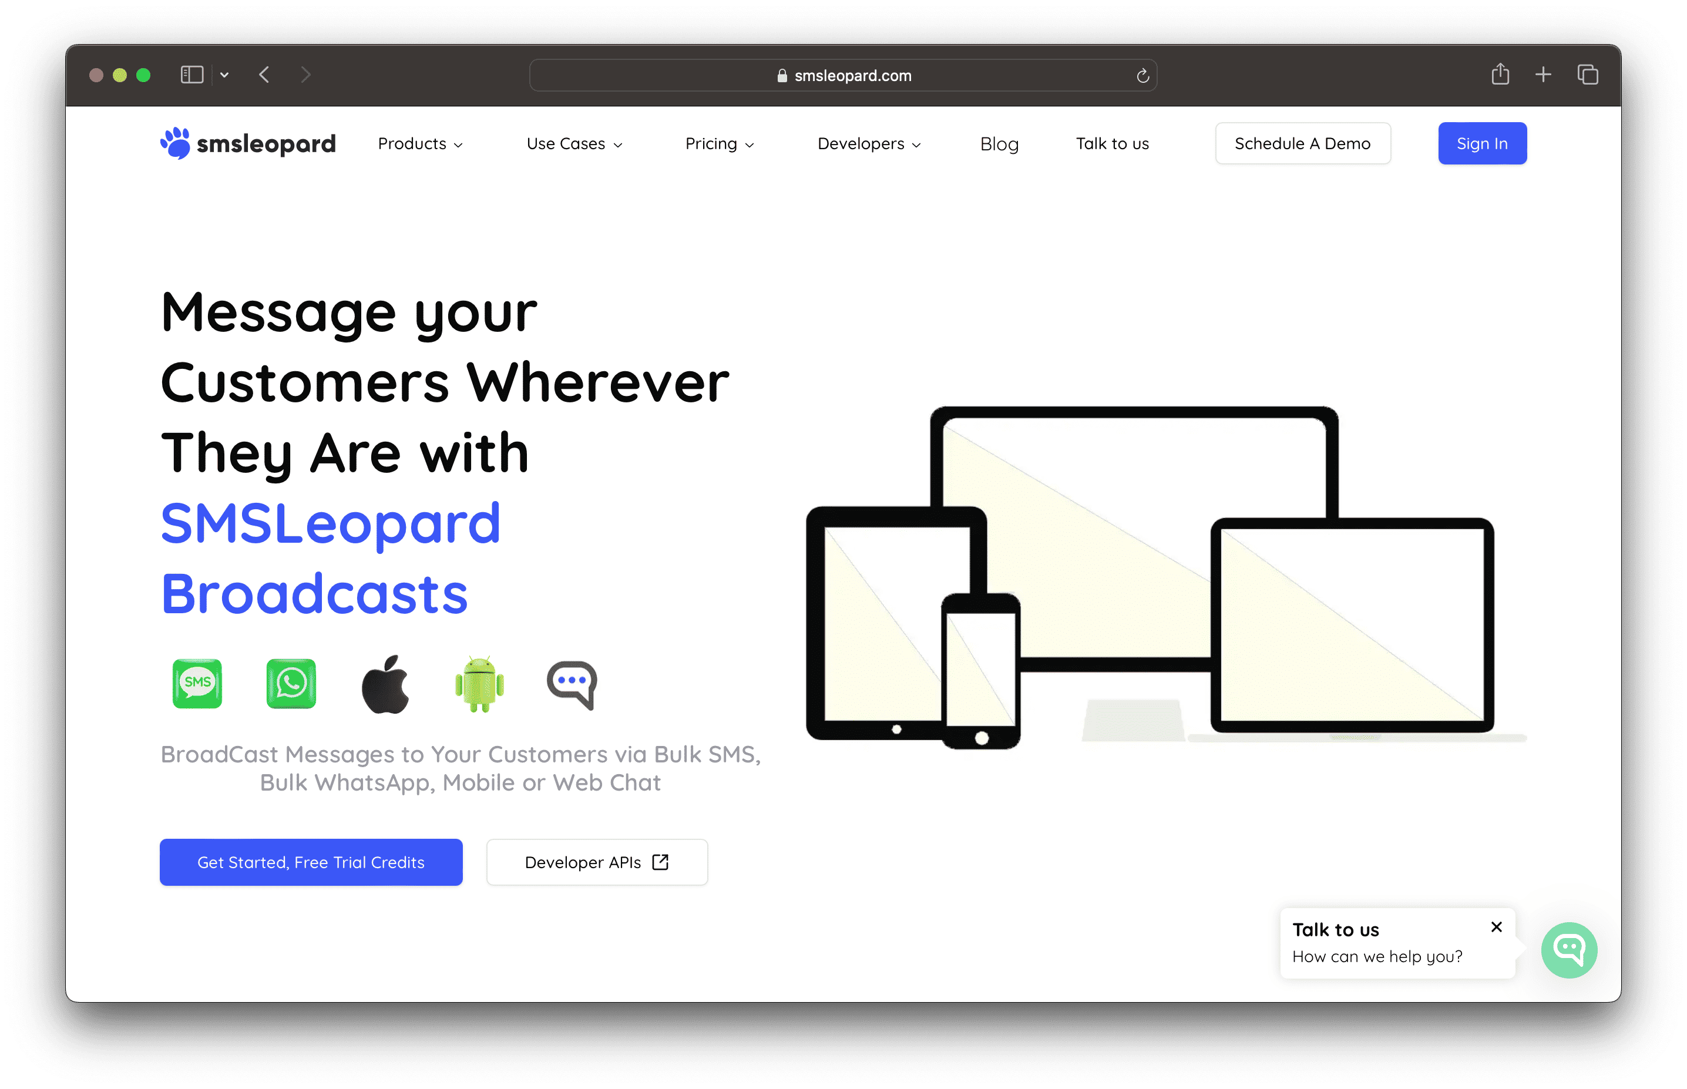Click the Sign In button
The image size is (1687, 1089).
[x=1482, y=143]
